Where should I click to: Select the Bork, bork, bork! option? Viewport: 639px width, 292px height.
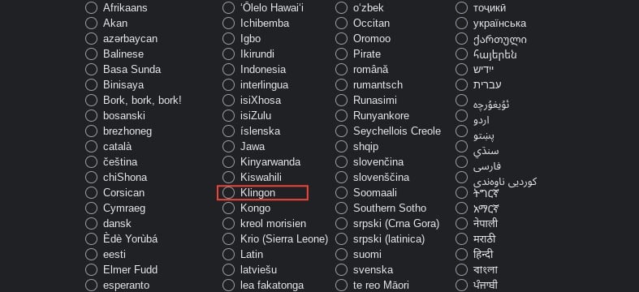[x=91, y=101]
